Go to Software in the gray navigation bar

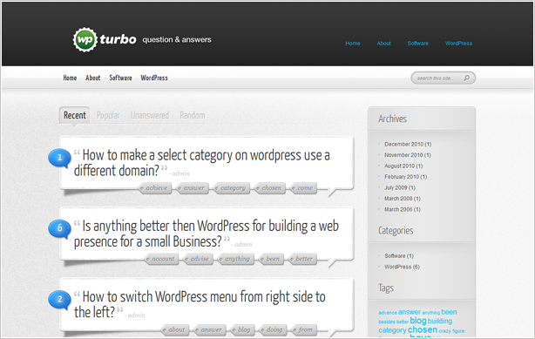(x=120, y=78)
